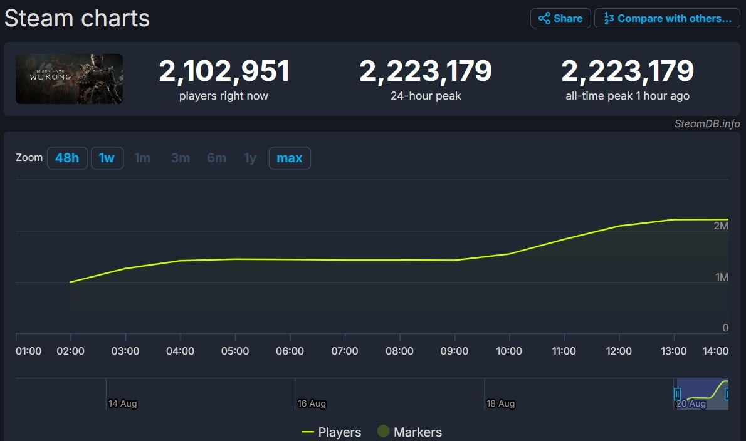Click the 02:00 axis label

point(70,351)
